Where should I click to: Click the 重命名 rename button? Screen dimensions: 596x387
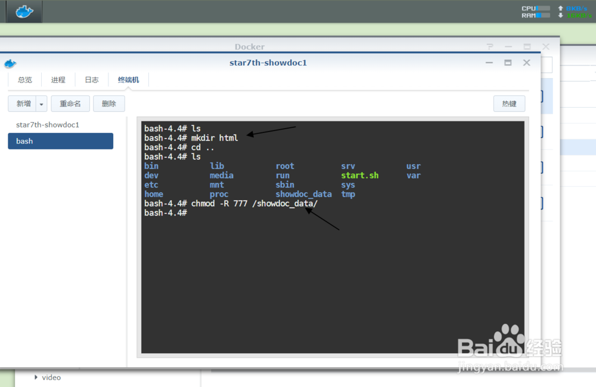pos(70,104)
